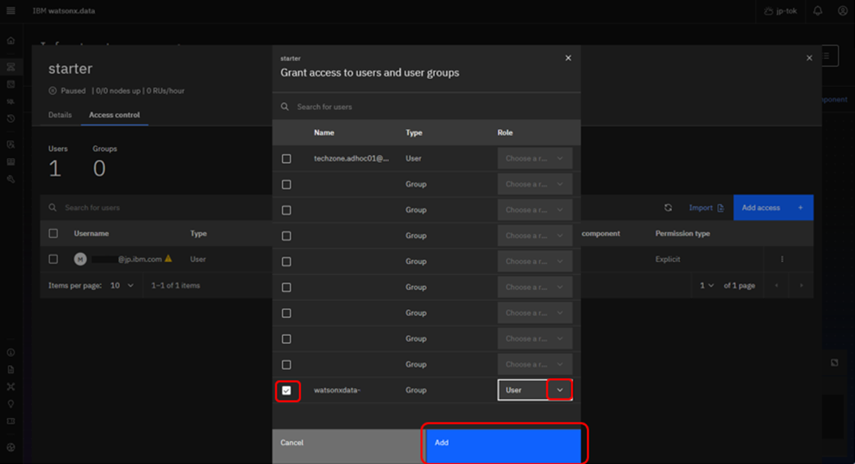Open the hamburger navigation menu
This screenshot has height=464, width=855.
(x=11, y=11)
